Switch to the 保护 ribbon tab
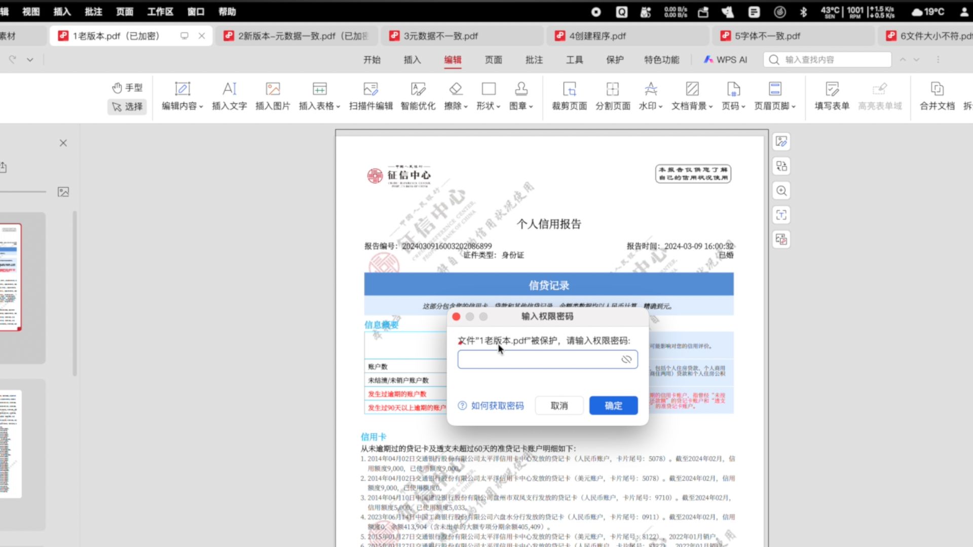This screenshot has width=973, height=547. click(x=615, y=60)
